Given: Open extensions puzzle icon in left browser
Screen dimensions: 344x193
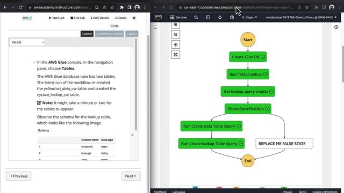Looking at the screenshot, I should point(122,7).
